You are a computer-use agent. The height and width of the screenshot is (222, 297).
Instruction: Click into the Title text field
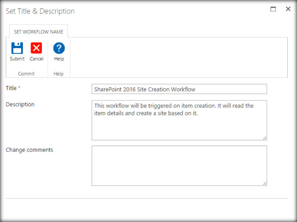point(179,89)
